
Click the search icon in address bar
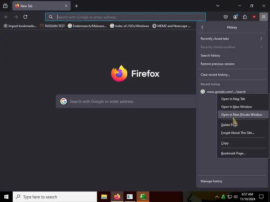pyautogui.click(x=51, y=17)
